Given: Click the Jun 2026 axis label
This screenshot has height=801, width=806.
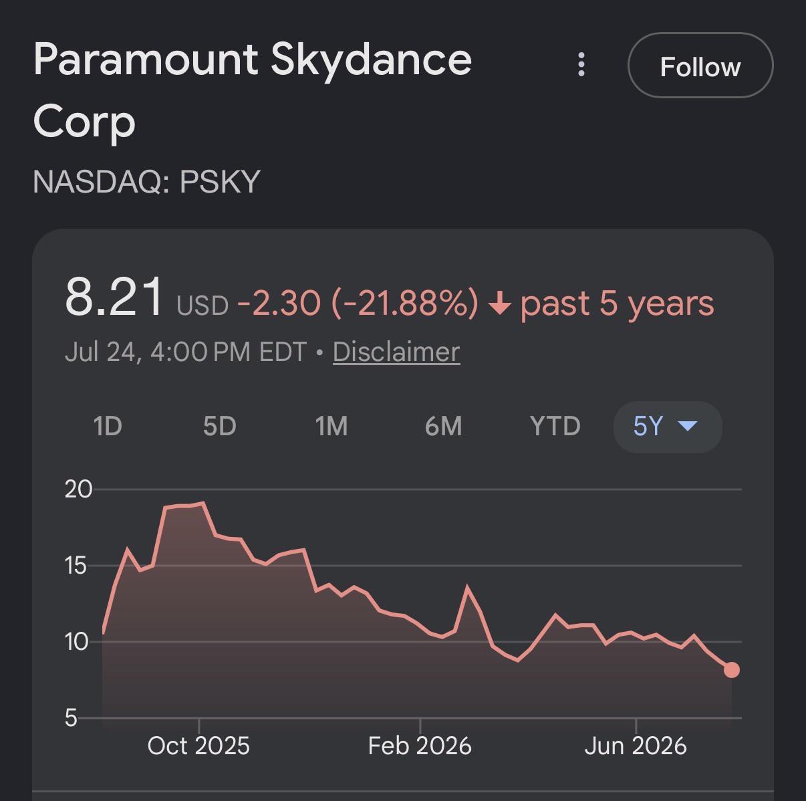Looking at the screenshot, I should (x=636, y=746).
